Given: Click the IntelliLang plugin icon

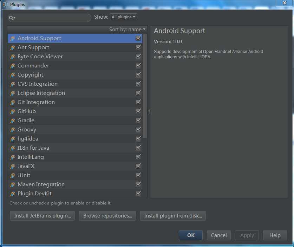Looking at the screenshot, I should click(13, 157).
